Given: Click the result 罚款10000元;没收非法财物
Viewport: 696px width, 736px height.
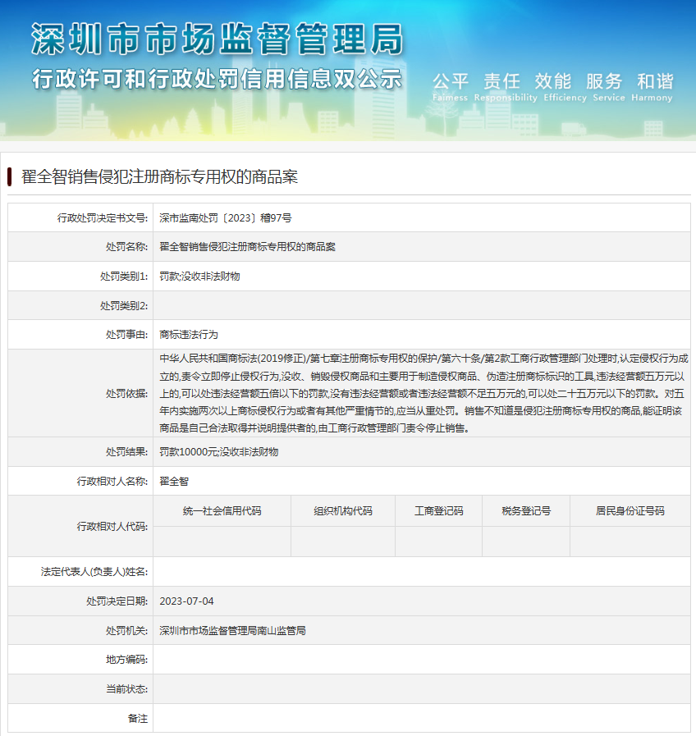Looking at the screenshot, I should click(x=219, y=452).
